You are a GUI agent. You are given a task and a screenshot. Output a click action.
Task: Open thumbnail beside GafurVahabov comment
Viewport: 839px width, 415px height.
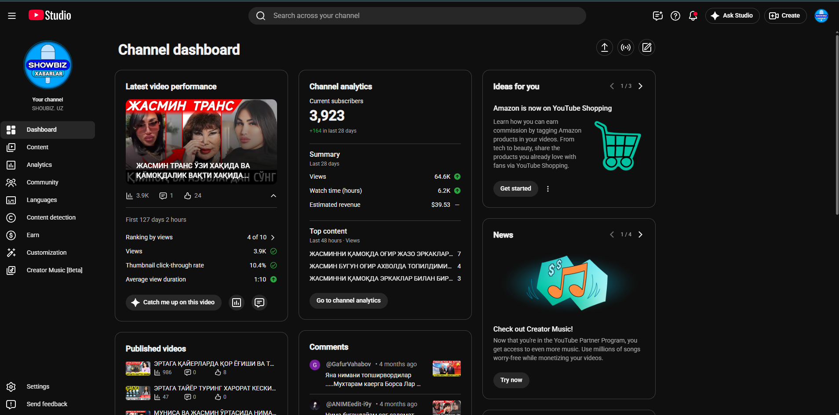447,369
